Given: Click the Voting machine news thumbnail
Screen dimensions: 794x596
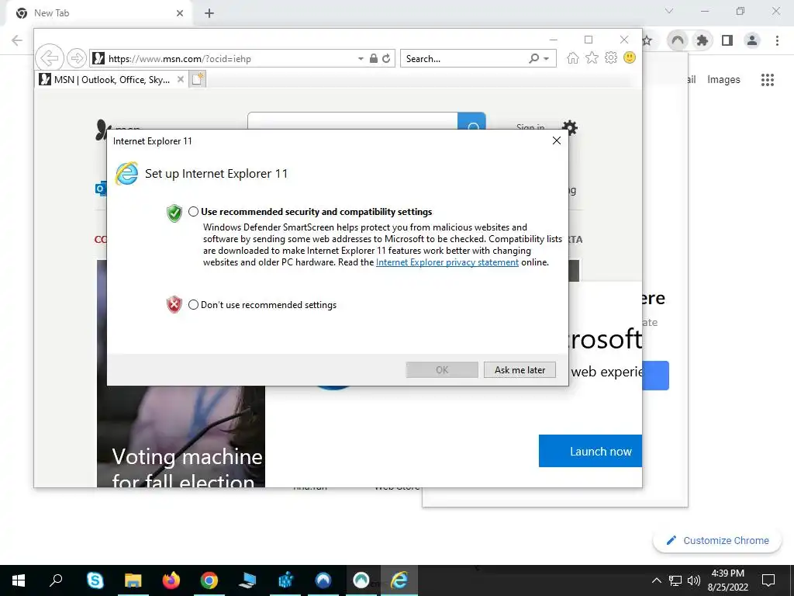Looking at the screenshot, I should [181, 436].
